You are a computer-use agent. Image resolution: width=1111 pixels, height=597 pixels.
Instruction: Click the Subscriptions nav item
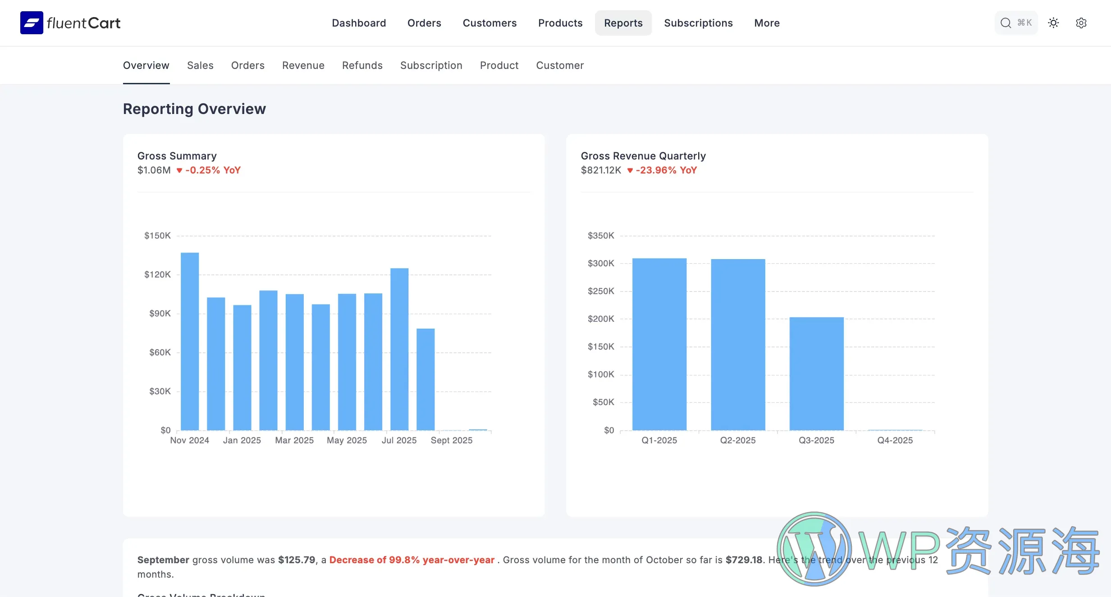[x=698, y=23]
